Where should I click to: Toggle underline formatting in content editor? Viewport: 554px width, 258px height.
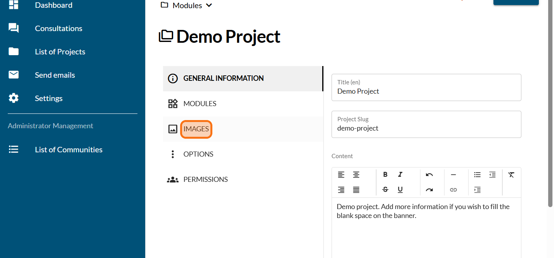tap(400, 190)
